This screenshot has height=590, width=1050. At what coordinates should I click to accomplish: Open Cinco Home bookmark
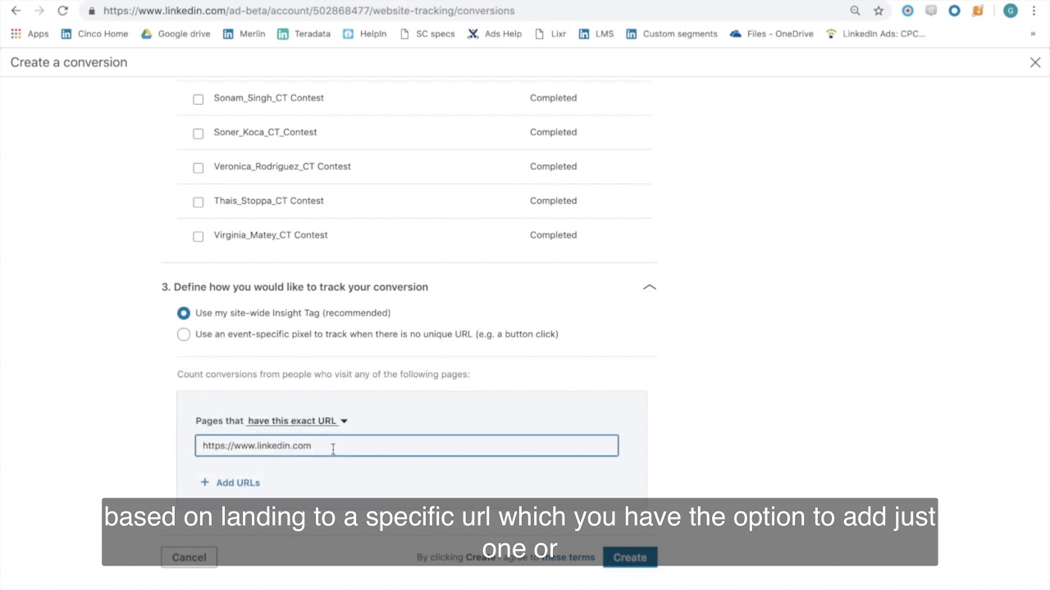pos(94,34)
